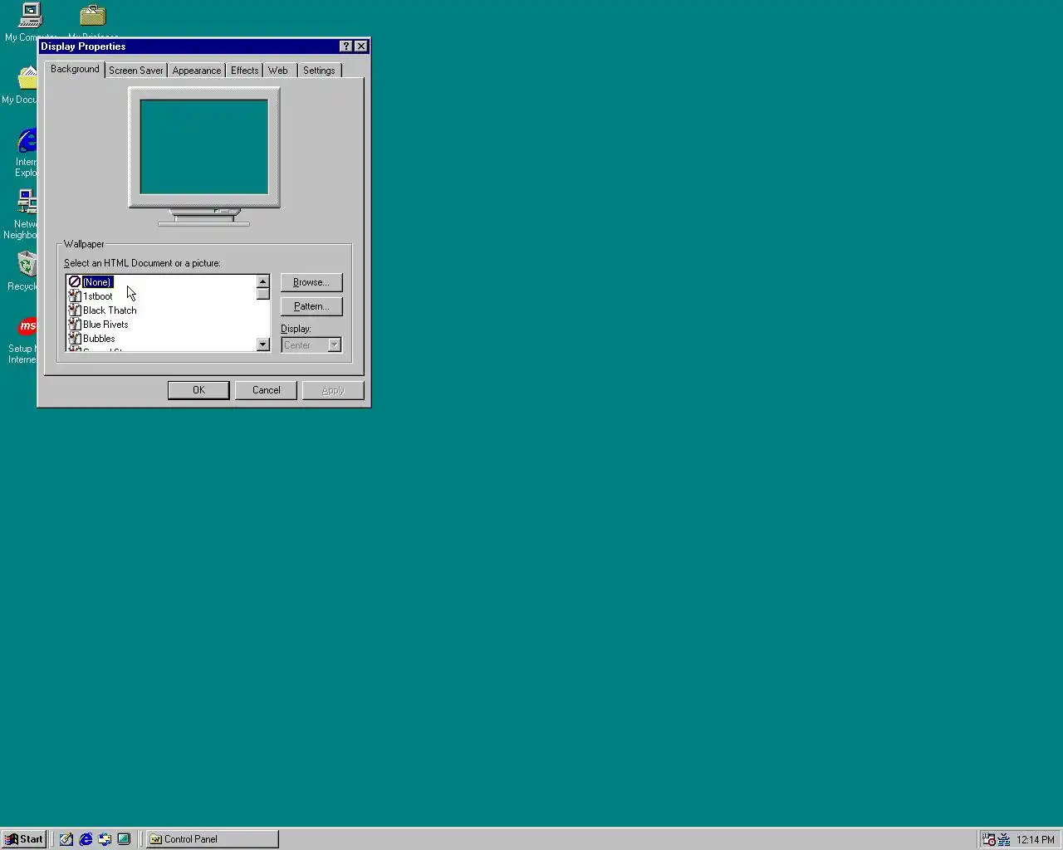The height and width of the screenshot is (850, 1063).
Task: Close the Display Properties dialog
Action: (361, 46)
